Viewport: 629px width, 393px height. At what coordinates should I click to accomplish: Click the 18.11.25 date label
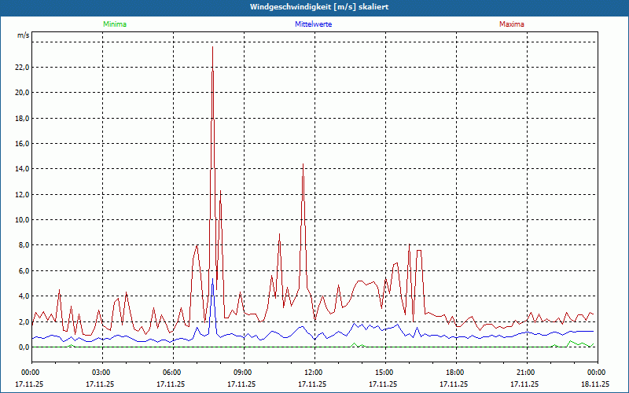[x=595, y=384]
